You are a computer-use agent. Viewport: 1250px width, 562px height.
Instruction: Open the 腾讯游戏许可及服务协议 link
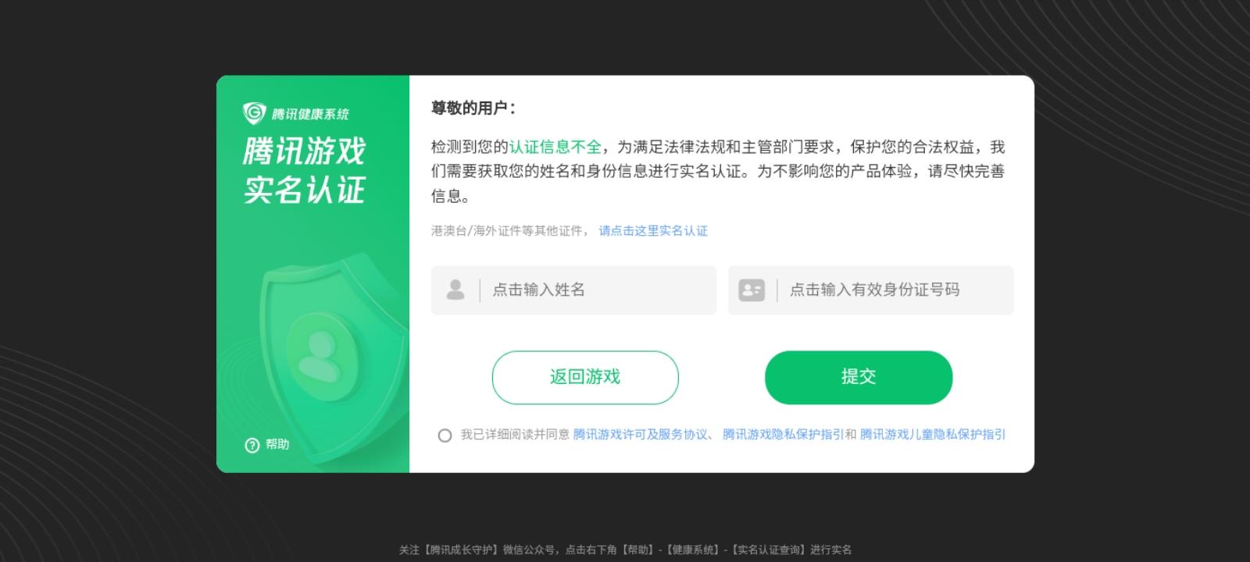point(641,435)
